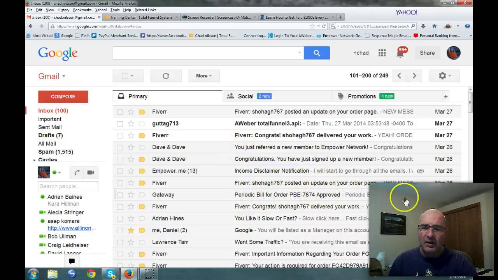Open Chrome from the taskbar
Screen dimensions: 498x280
[x=91, y=274]
